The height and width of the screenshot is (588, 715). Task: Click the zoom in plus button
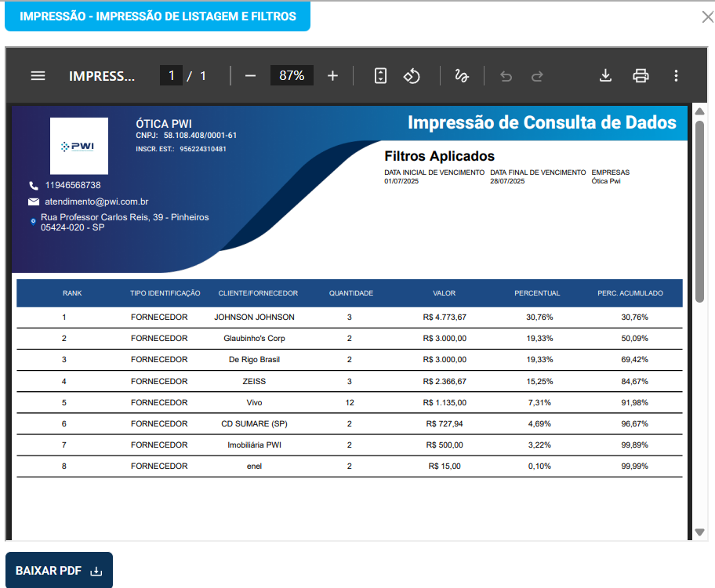[x=332, y=76]
